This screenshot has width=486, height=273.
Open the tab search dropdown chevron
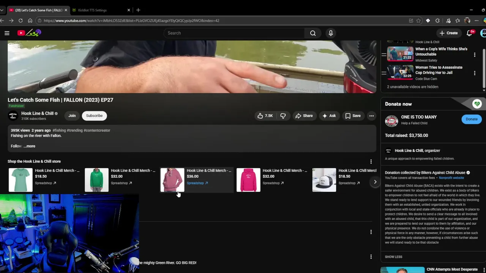(x=2, y=10)
